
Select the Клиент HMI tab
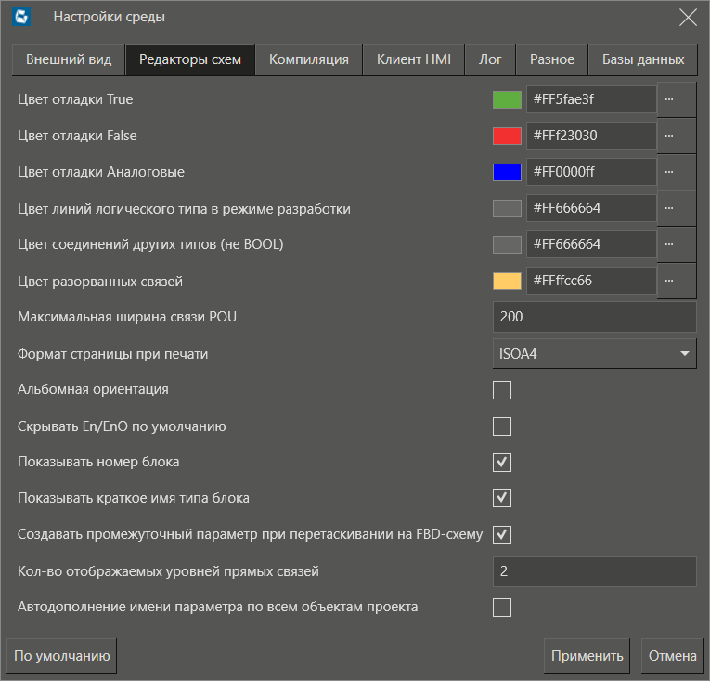coord(414,59)
